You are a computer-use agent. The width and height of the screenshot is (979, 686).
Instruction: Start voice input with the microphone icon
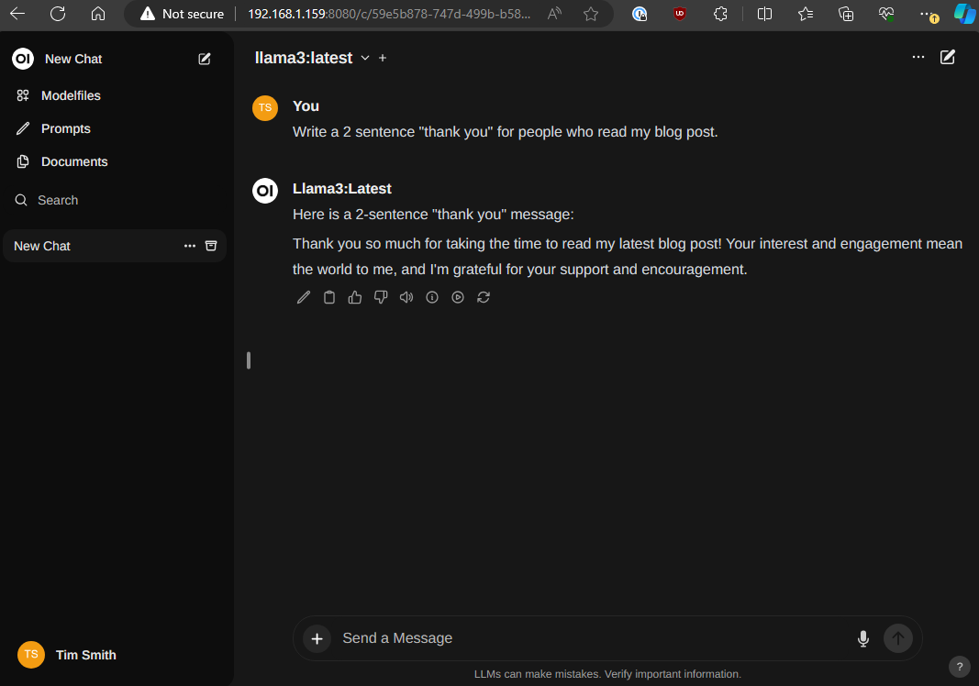click(x=862, y=638)
